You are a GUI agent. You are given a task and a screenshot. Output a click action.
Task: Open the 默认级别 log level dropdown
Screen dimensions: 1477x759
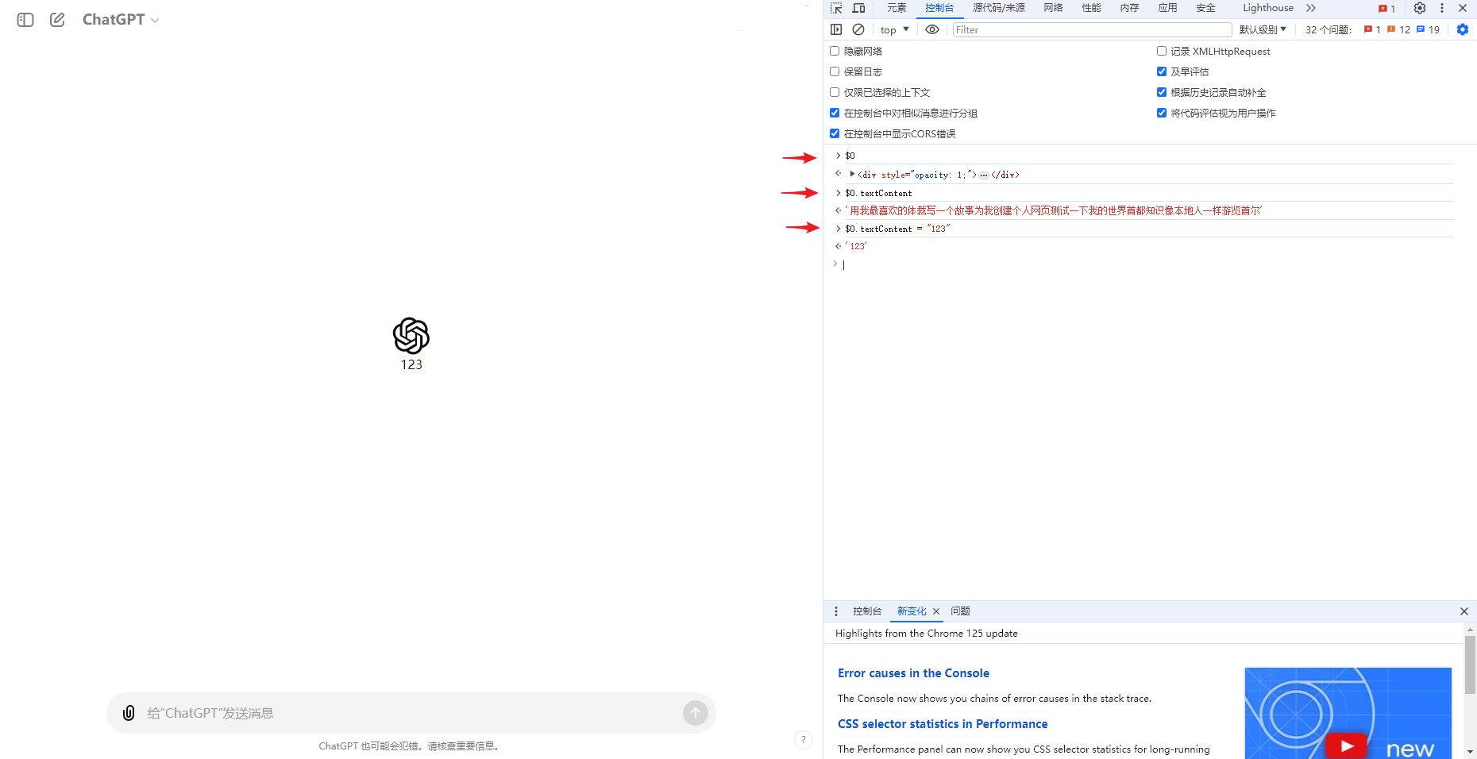[1263, 29]
